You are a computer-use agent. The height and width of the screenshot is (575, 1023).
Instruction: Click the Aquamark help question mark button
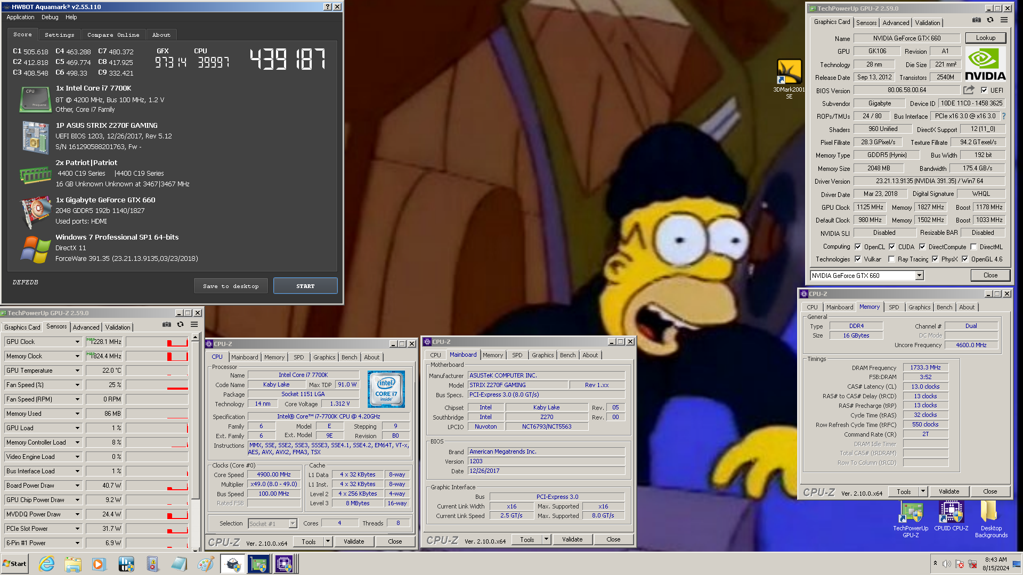pos(328,7)
